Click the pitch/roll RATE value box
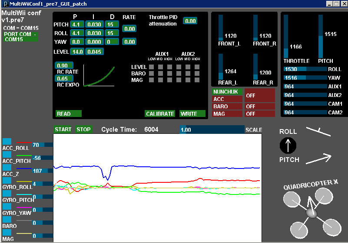348x243 pixels. [x=129, y=29]
